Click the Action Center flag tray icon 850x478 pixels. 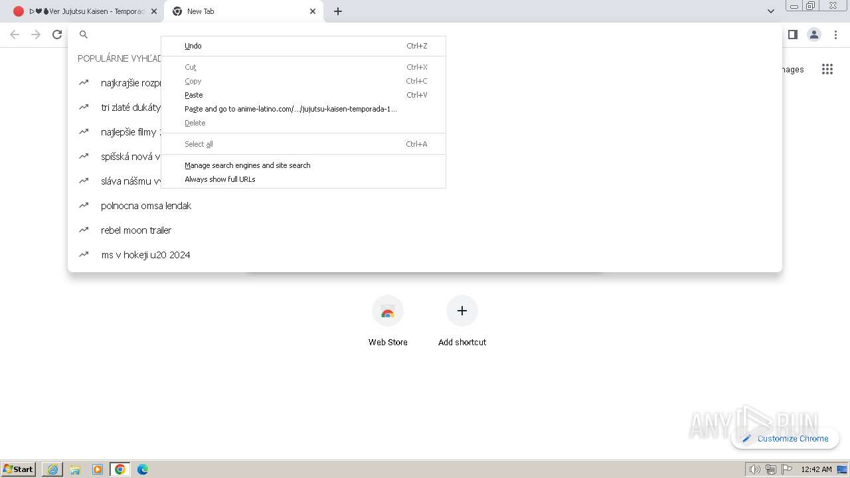(786, 469)
